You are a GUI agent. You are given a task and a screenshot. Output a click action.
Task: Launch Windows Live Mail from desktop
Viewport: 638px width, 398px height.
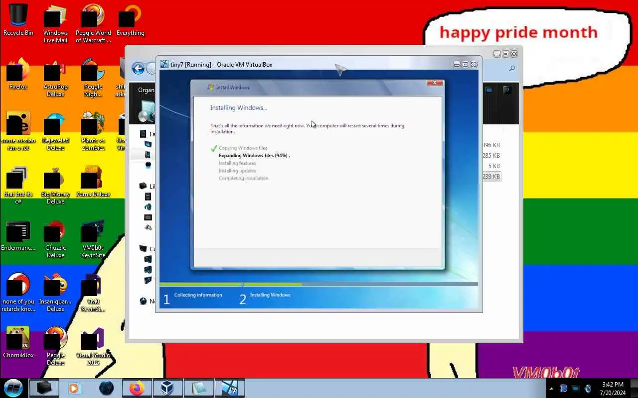(x=55, y=23)
